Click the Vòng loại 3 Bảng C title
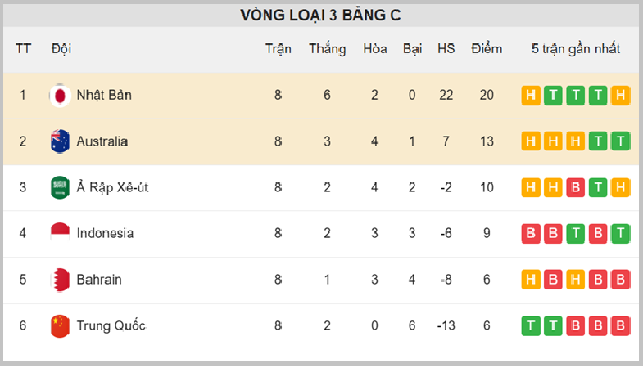 (320, 16)
